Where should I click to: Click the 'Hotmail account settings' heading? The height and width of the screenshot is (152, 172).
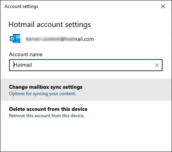tap(50, 24)
